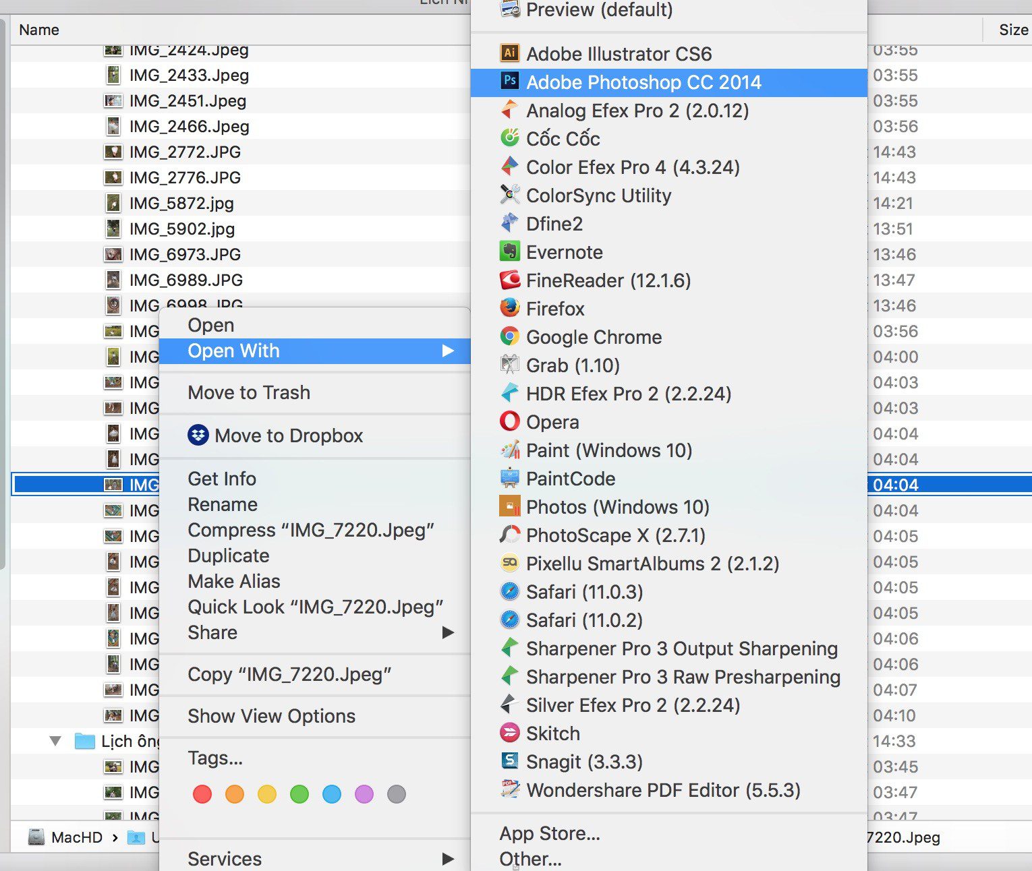Choose Get Info from context menu
This screenshot has width=1032, height=871.
click(314, 479)
